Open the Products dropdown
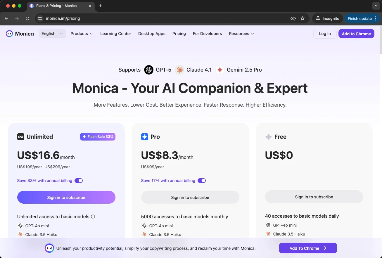This screenshot has width=382, height=258. [82, 34]
